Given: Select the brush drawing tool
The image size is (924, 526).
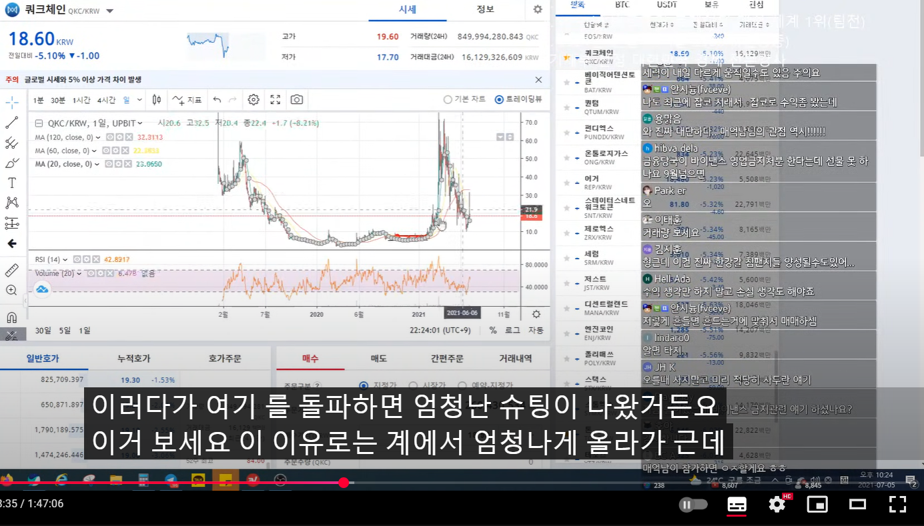Looking at the screenshot, I should coord(12,163).
